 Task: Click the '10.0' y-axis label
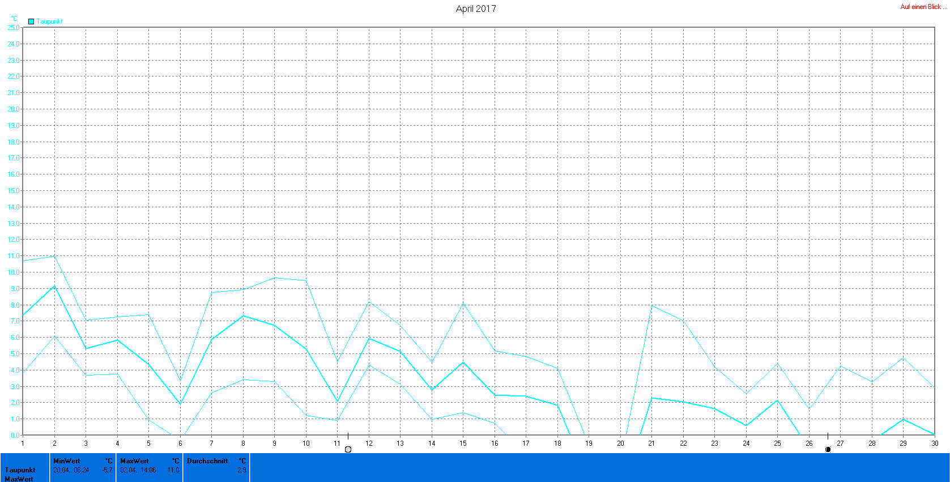[14, 272]
